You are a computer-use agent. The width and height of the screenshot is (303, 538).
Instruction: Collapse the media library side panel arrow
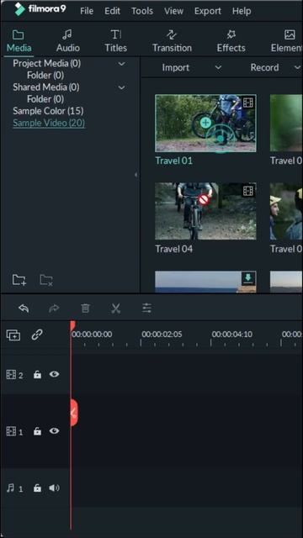click(136, 175)
